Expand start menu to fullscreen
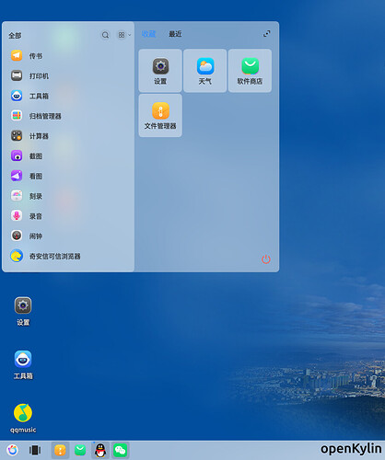The height and width of the screenshot is (460, 385). coord(267,34)
